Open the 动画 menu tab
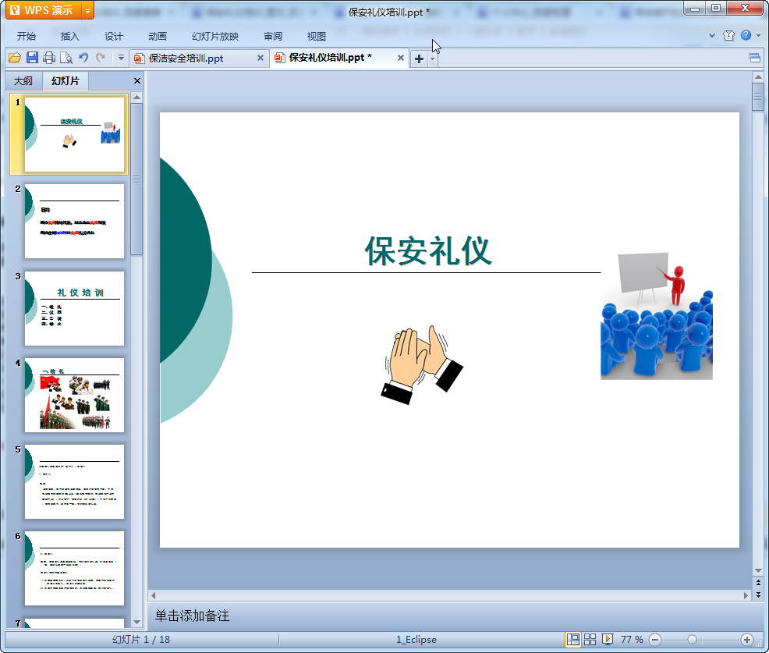The image size is (769, 653). click(x=158, y=37)
